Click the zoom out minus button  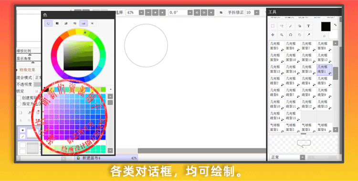click(x=148, y=12)
